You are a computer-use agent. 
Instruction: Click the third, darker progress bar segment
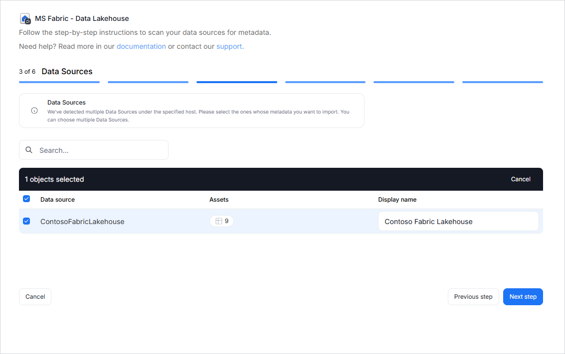pyautogui.click(x=237, y=82)
